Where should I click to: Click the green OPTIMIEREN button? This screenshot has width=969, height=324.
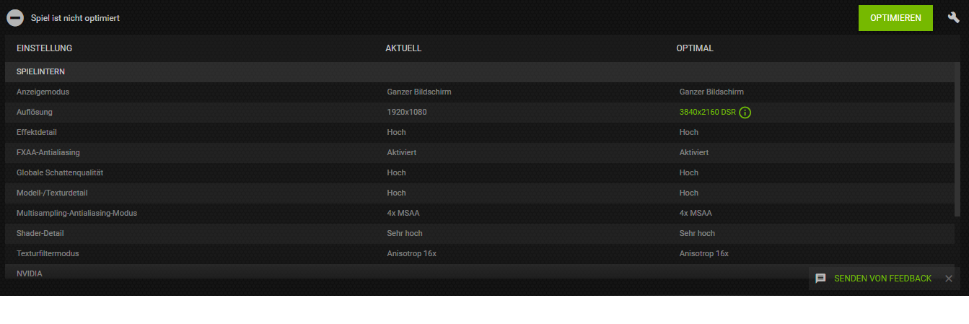pyautogui.click(x=895, y=18)
